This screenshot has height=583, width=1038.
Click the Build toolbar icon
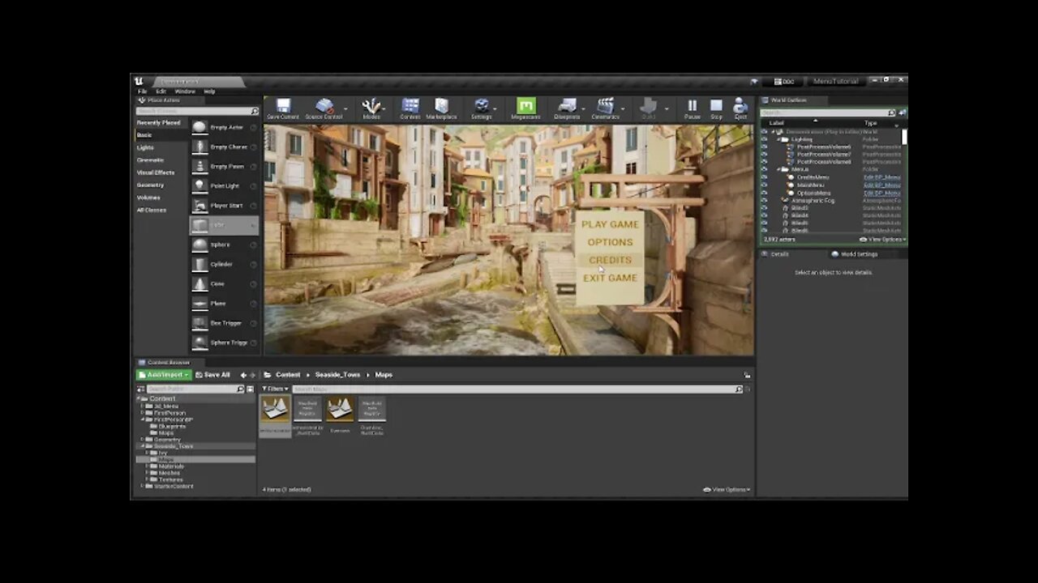[x=648, y=109]
